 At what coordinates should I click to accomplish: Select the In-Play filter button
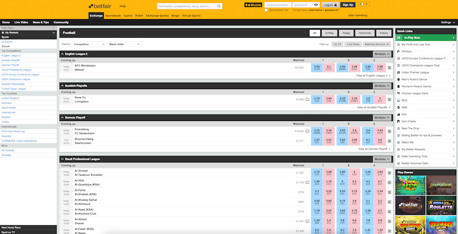(x=329, y=33)
